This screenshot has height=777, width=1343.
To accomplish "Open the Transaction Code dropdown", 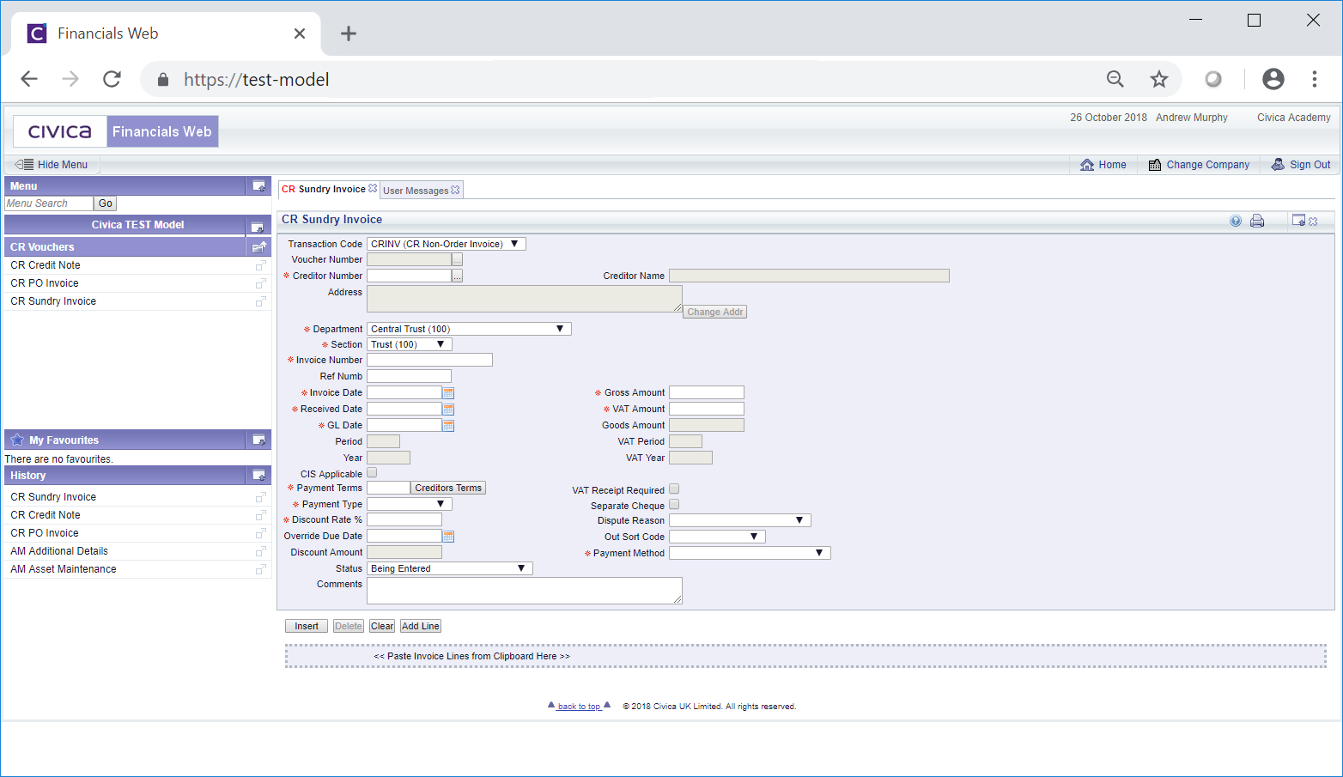I will click(447, 244).
